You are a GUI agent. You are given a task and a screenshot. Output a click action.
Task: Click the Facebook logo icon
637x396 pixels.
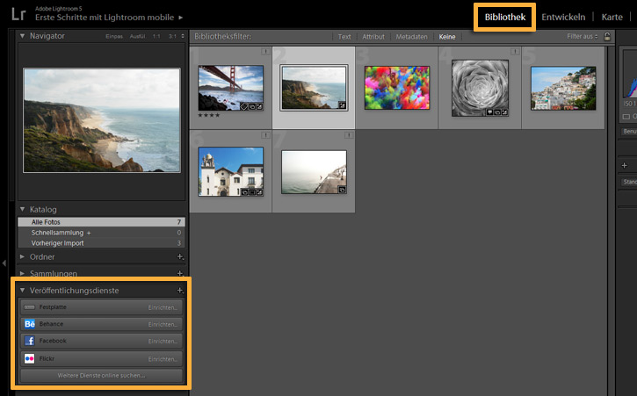pos(30,341)
